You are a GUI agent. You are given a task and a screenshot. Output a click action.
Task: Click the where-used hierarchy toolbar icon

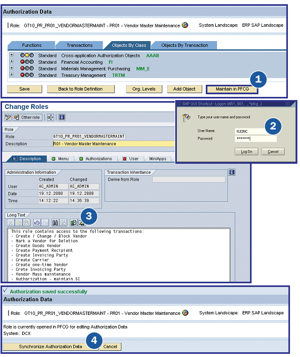(x=51, y=117)
